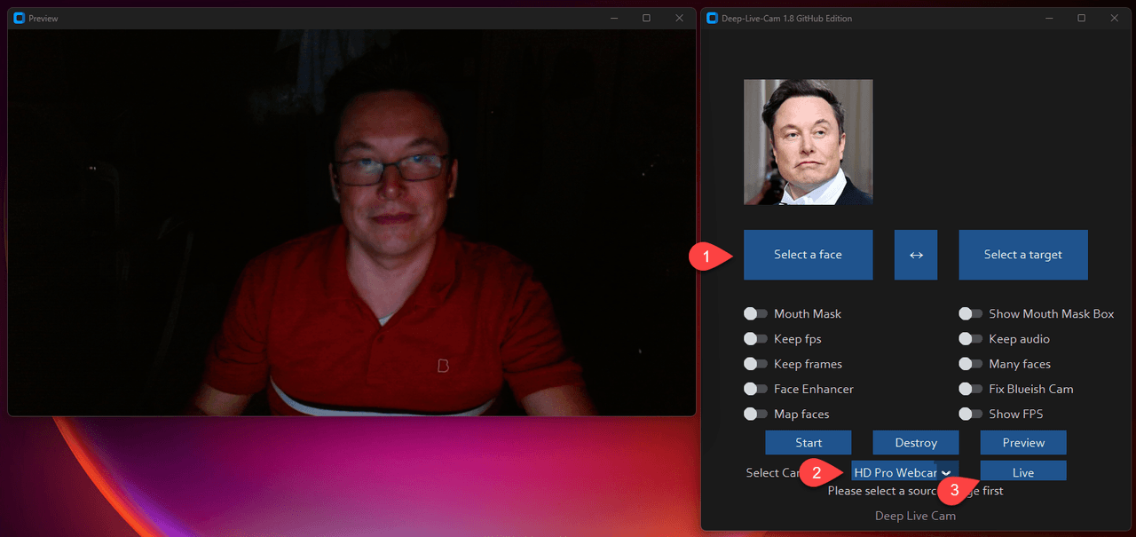The image size is (1136, 537).
Task: Close the Preview window
Action: point(679,18)
